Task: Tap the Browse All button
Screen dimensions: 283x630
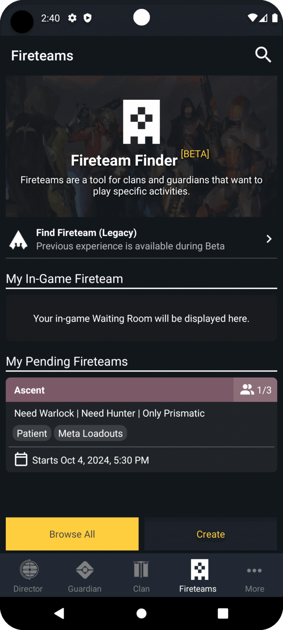Action: click(x=72, y=534)
